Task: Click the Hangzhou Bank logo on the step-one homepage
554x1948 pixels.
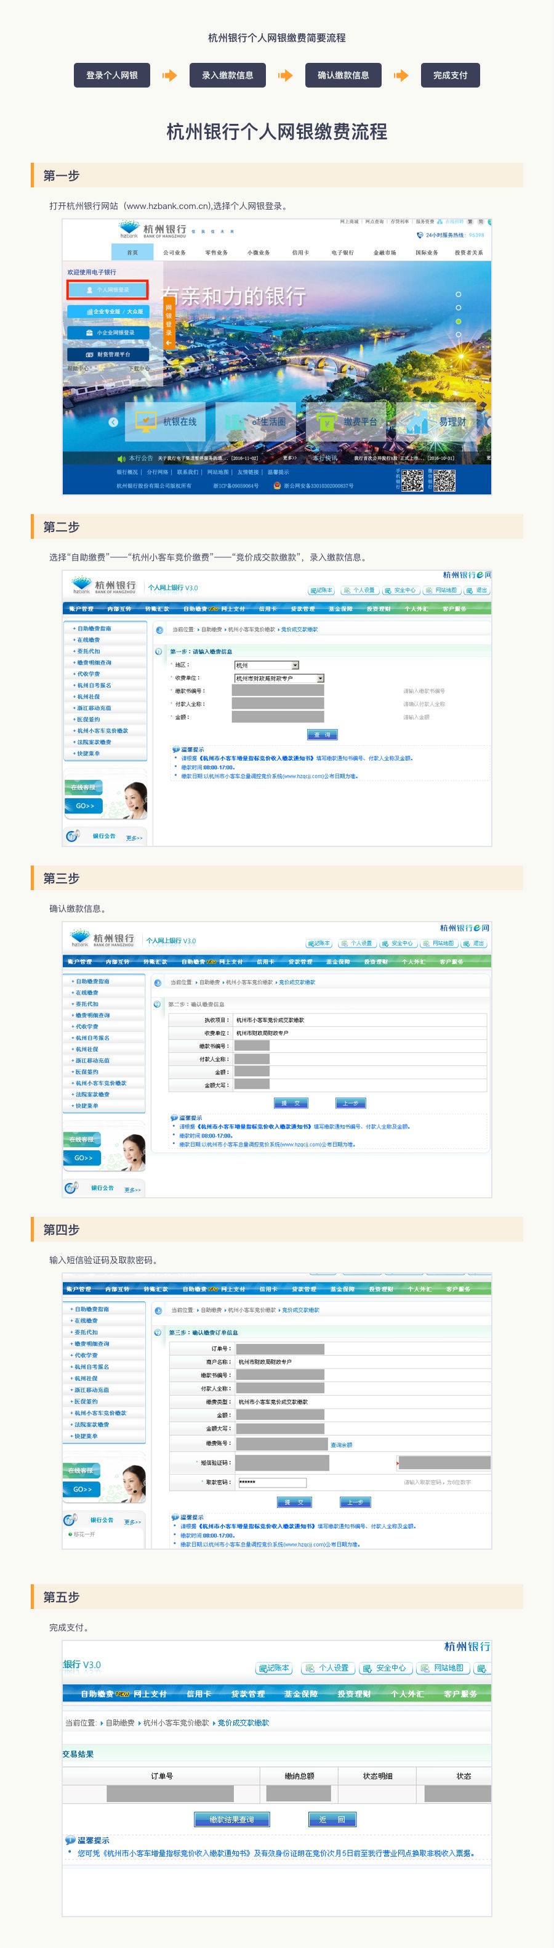Action: [151, 230]
